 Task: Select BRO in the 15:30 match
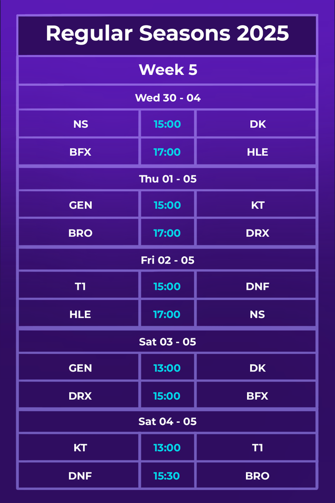(x=258, y=476)
